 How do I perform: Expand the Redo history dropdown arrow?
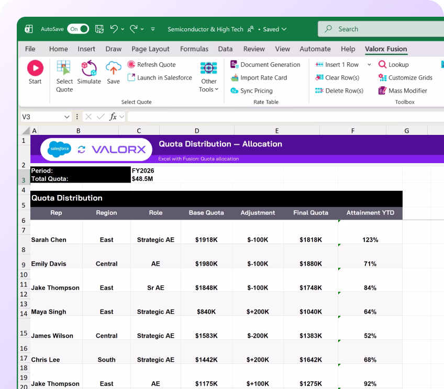click(142, 29)
